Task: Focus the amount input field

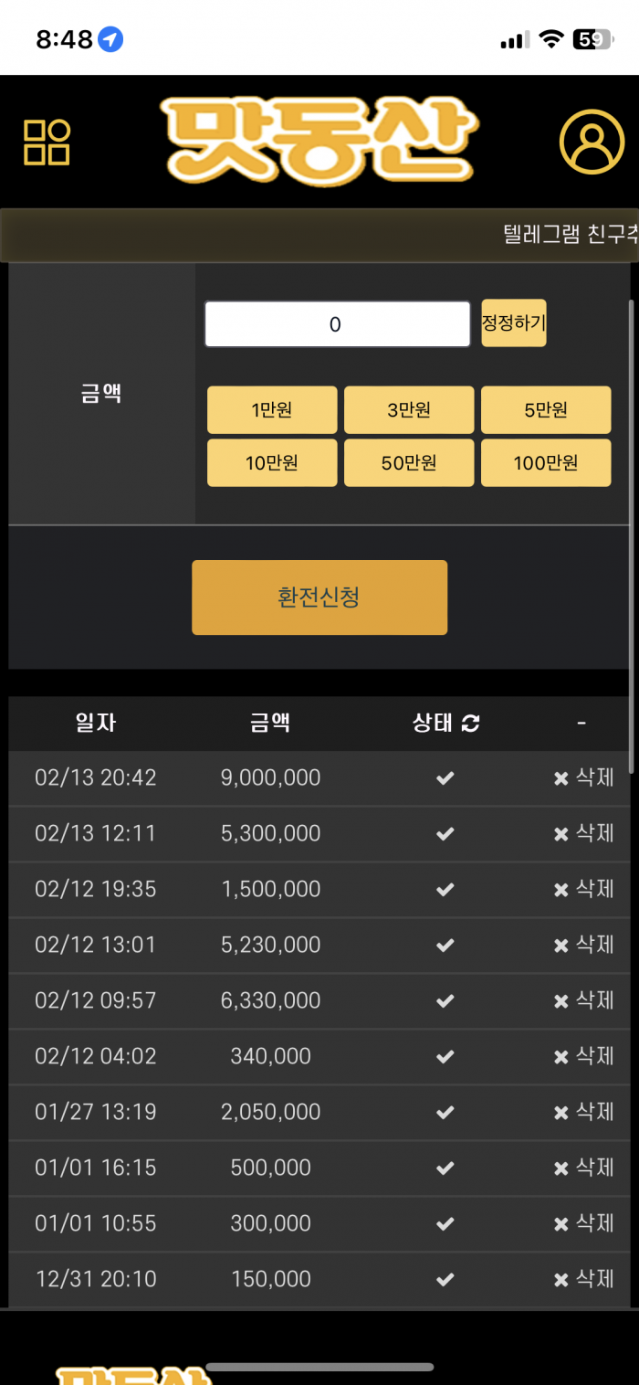Action: [338, 324]
